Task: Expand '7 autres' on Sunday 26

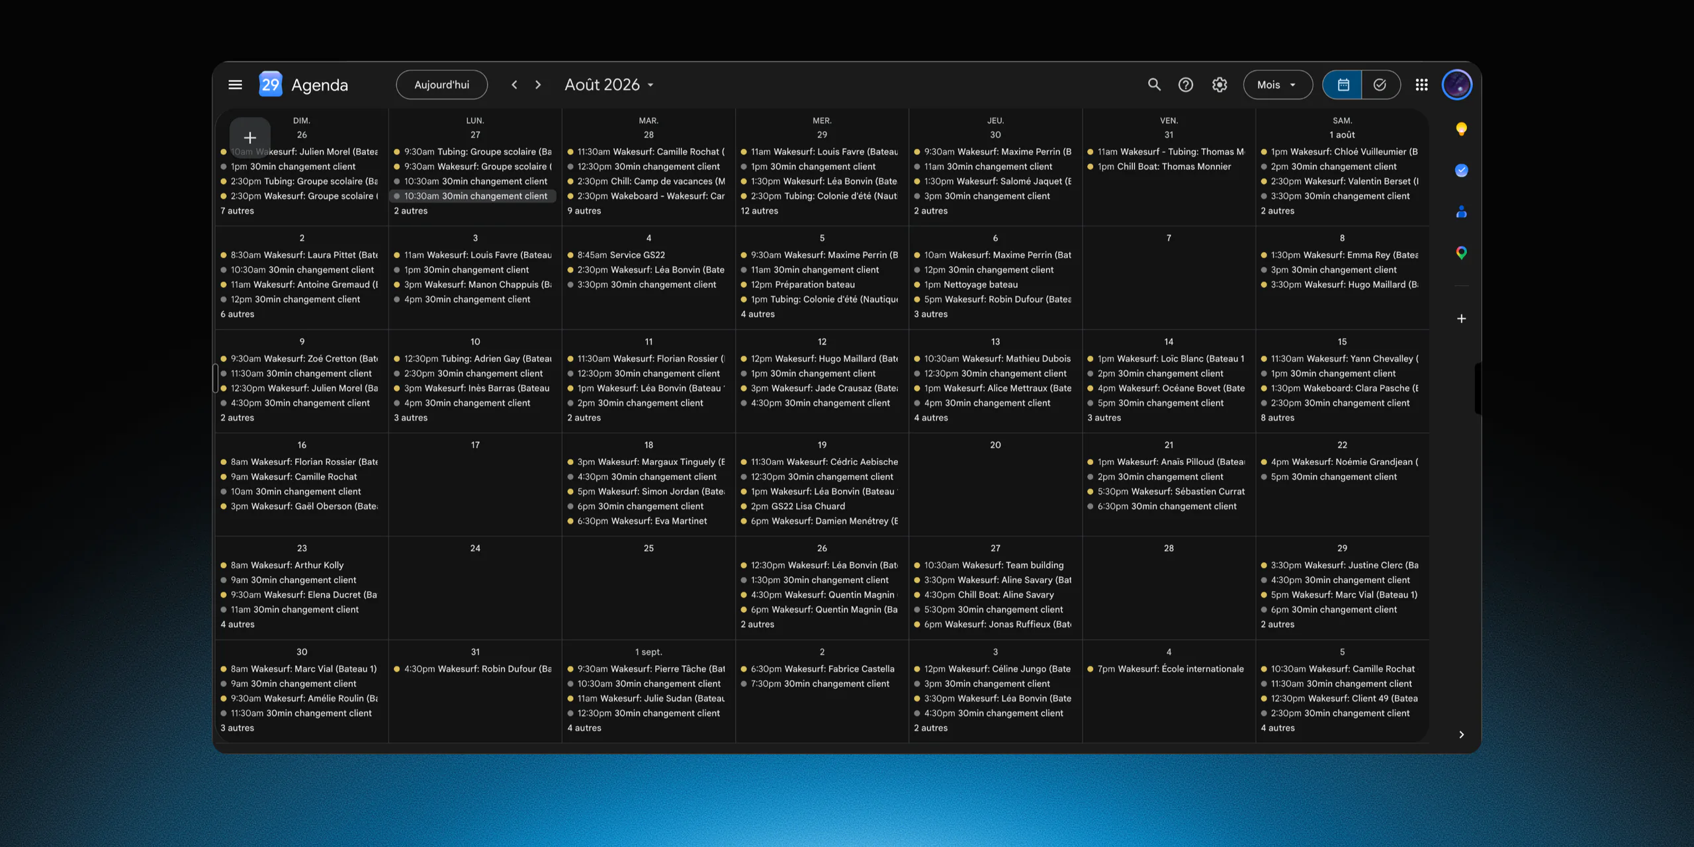Action: [238, 211]
